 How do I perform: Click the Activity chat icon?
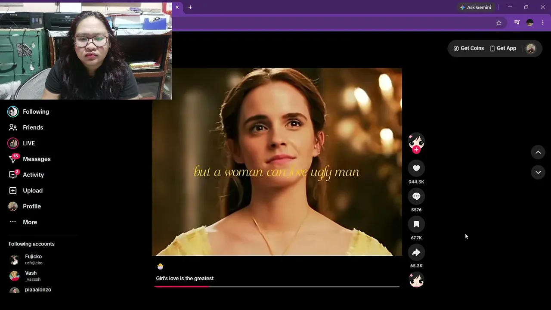point(13,175)
